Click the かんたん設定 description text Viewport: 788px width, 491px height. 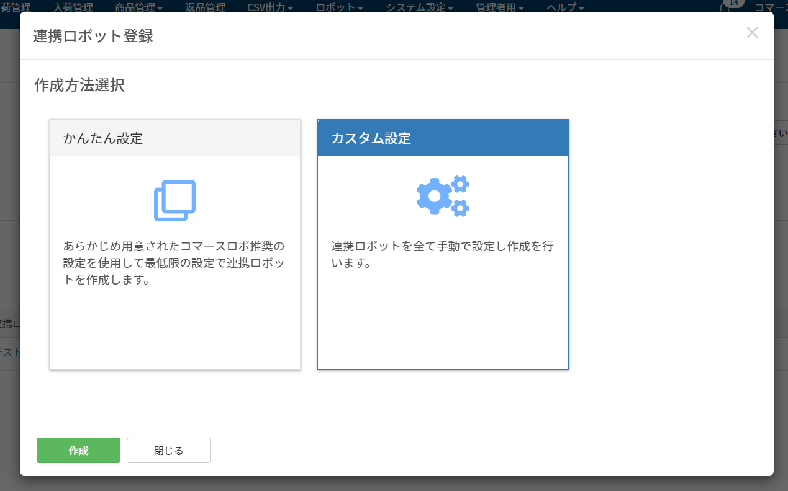[174, 263]
